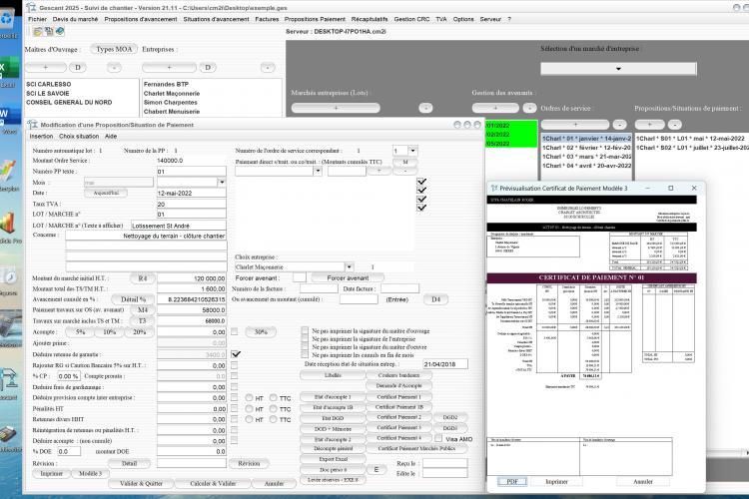Click the Demande d'Acompte button
The height and width of the screenshot is (499, 749).
point(398,385)
